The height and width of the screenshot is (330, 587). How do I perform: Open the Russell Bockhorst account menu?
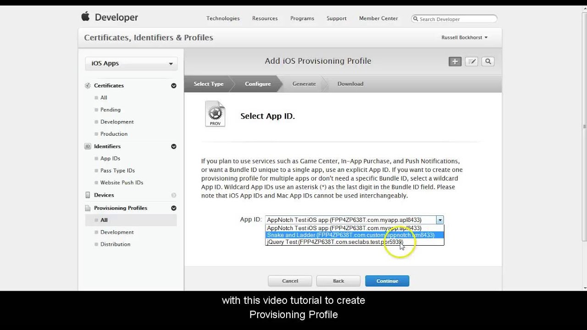(465, 38)
